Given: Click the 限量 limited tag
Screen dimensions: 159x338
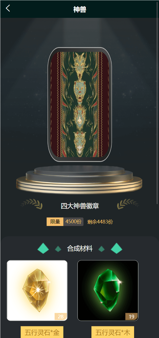Looking at the screenshot, I should coord(55,222).
